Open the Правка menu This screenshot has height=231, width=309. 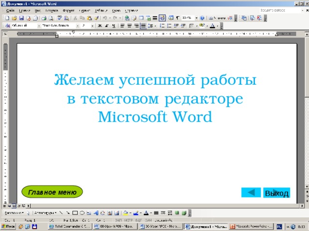25,11
